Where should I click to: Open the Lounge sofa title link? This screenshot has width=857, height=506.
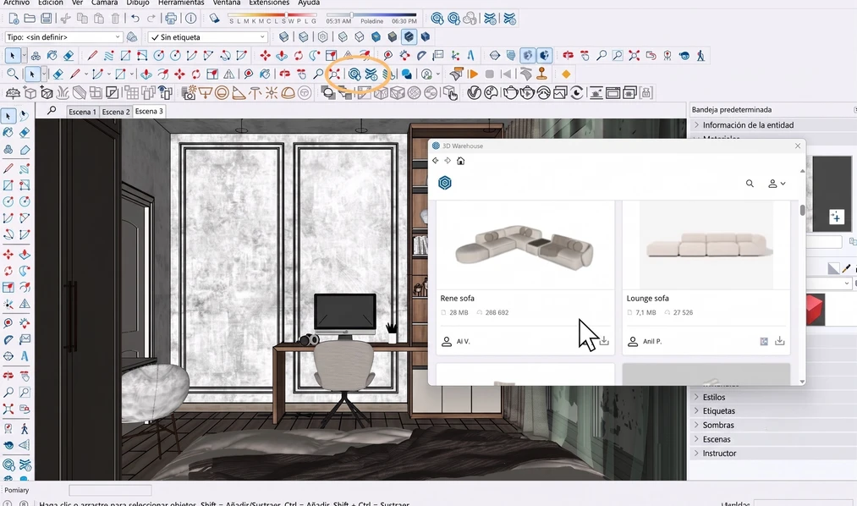(648, 299)
